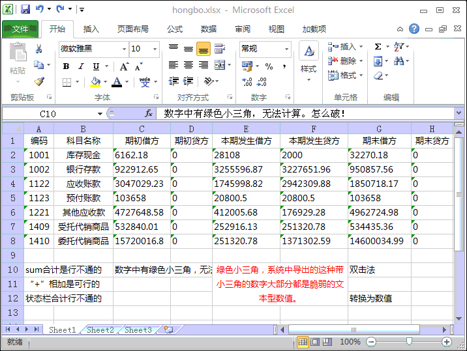Click the accounting number format icon

pos(247,66)
